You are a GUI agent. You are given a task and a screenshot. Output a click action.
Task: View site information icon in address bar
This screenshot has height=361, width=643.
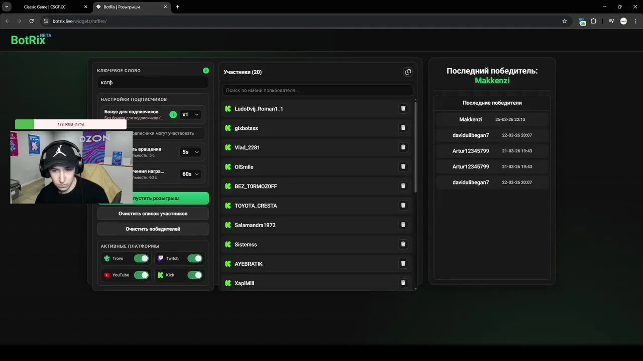pos(45,21)
